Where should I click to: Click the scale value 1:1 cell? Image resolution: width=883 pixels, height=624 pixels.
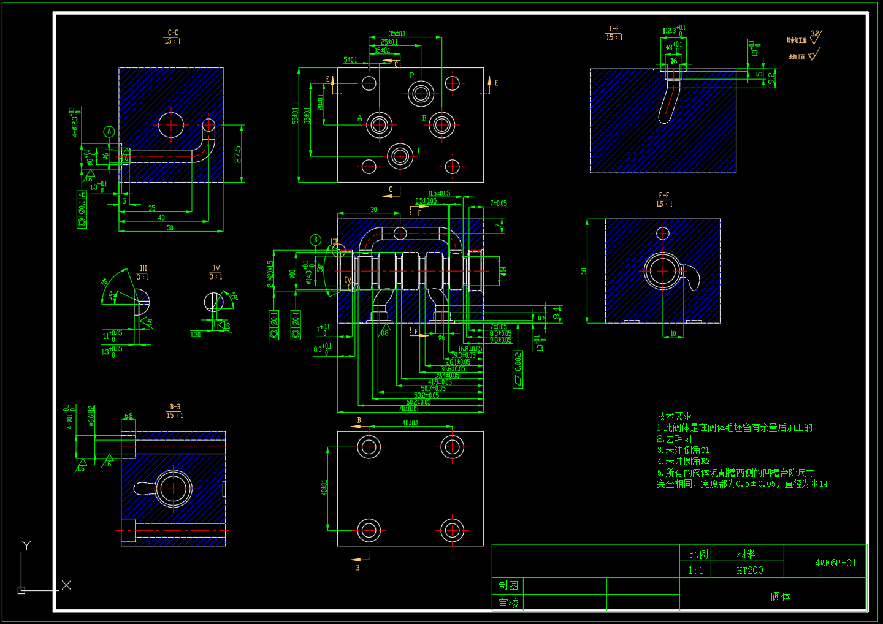(695, 571)
